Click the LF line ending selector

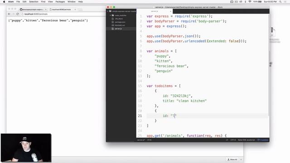click(x=227, y=140)
